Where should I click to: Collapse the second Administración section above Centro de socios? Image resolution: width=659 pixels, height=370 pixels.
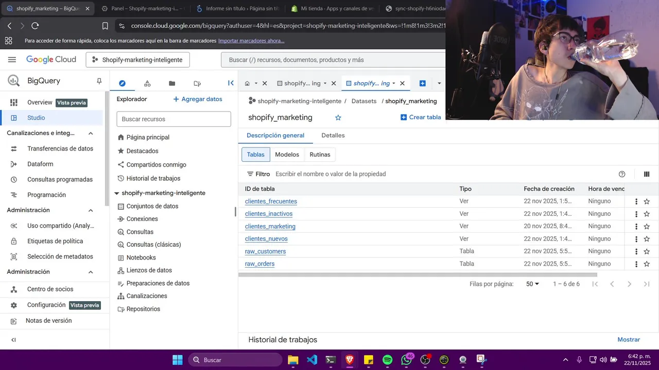pyautogui.click(x=91, y=272)
